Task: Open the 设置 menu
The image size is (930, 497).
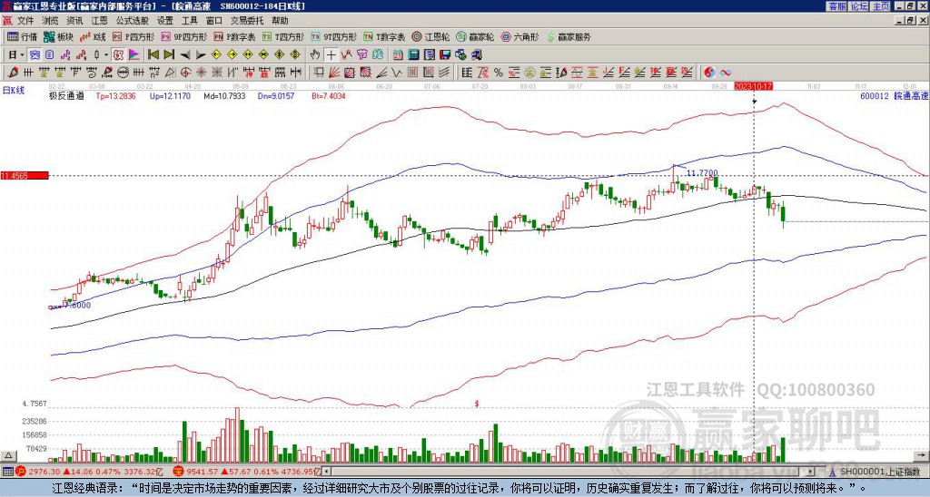Action: [165, 21]
